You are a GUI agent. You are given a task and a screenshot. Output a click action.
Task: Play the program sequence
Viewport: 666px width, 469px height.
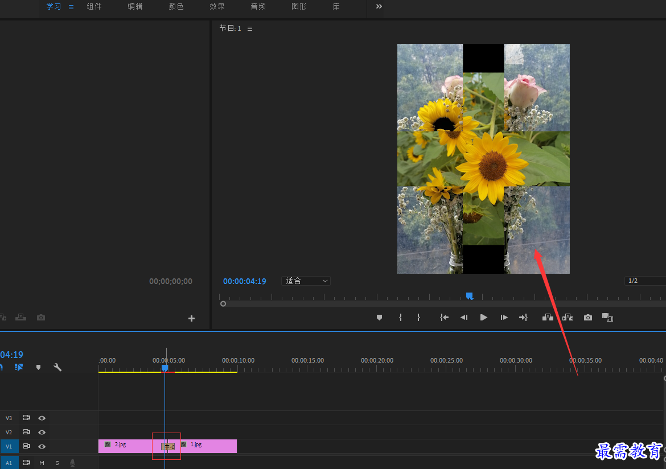coord(483,318)
